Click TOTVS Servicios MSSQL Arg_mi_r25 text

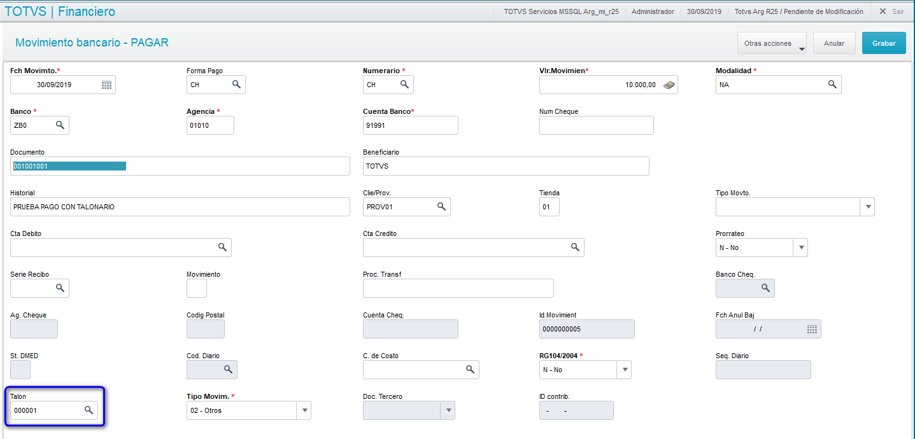coord(561,11)
